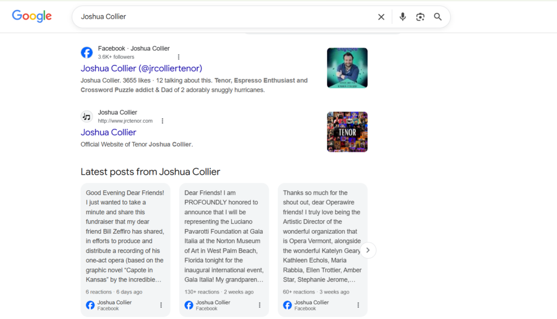Click '6 reactions · 6 days ago' text
The image size is (557, 319).
coord(114,292)
